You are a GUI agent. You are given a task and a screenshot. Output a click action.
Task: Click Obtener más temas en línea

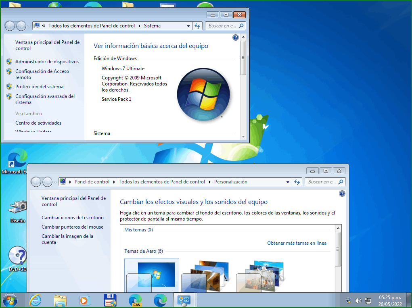(297, 243)
